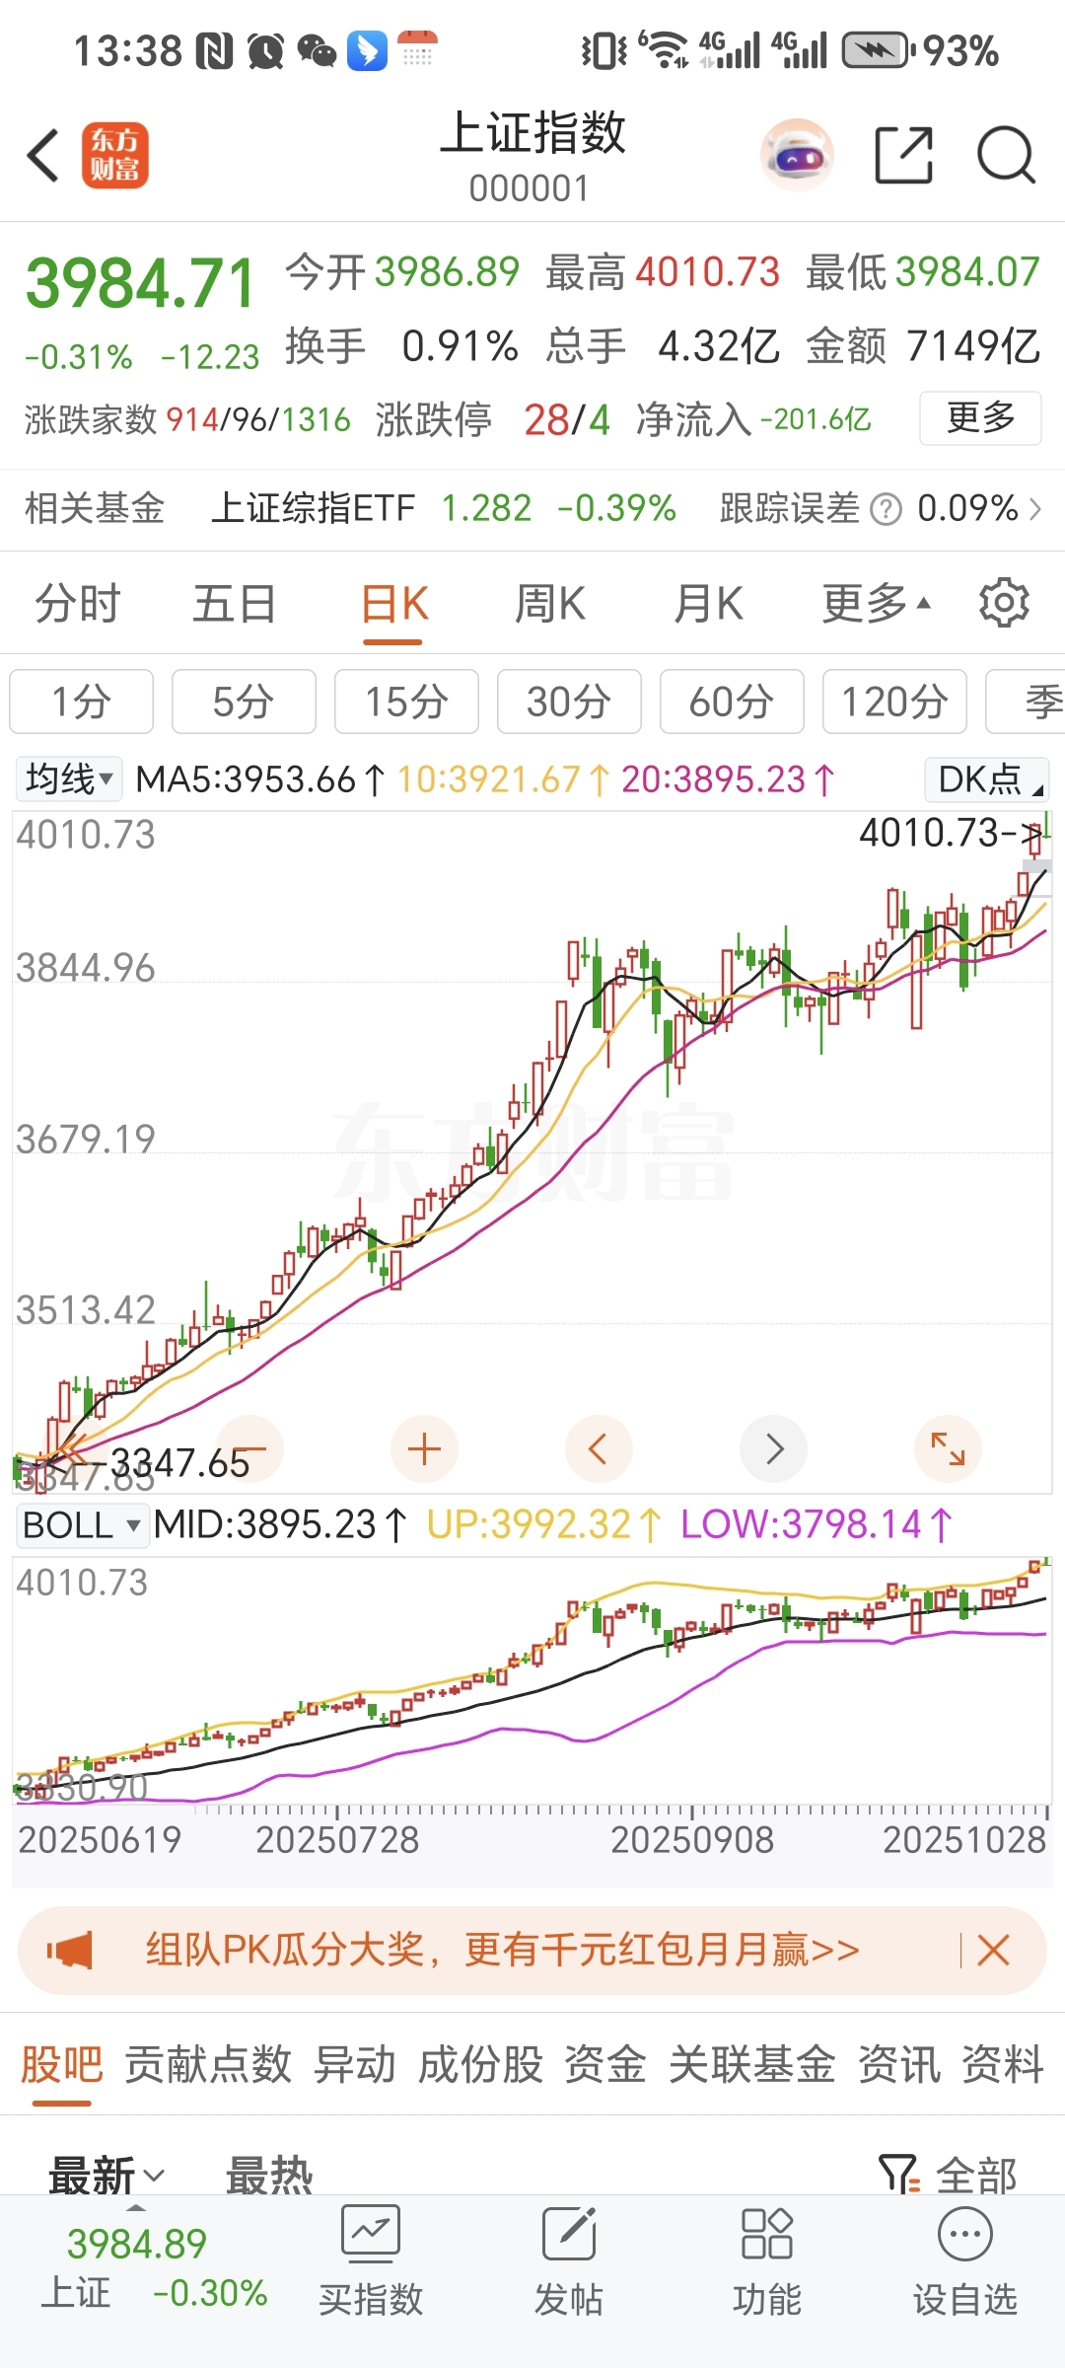Open the 组队PK瓜分大奖 promo banner
The width and height of the screenshot is (1065, 2368).
[501, 1951]
